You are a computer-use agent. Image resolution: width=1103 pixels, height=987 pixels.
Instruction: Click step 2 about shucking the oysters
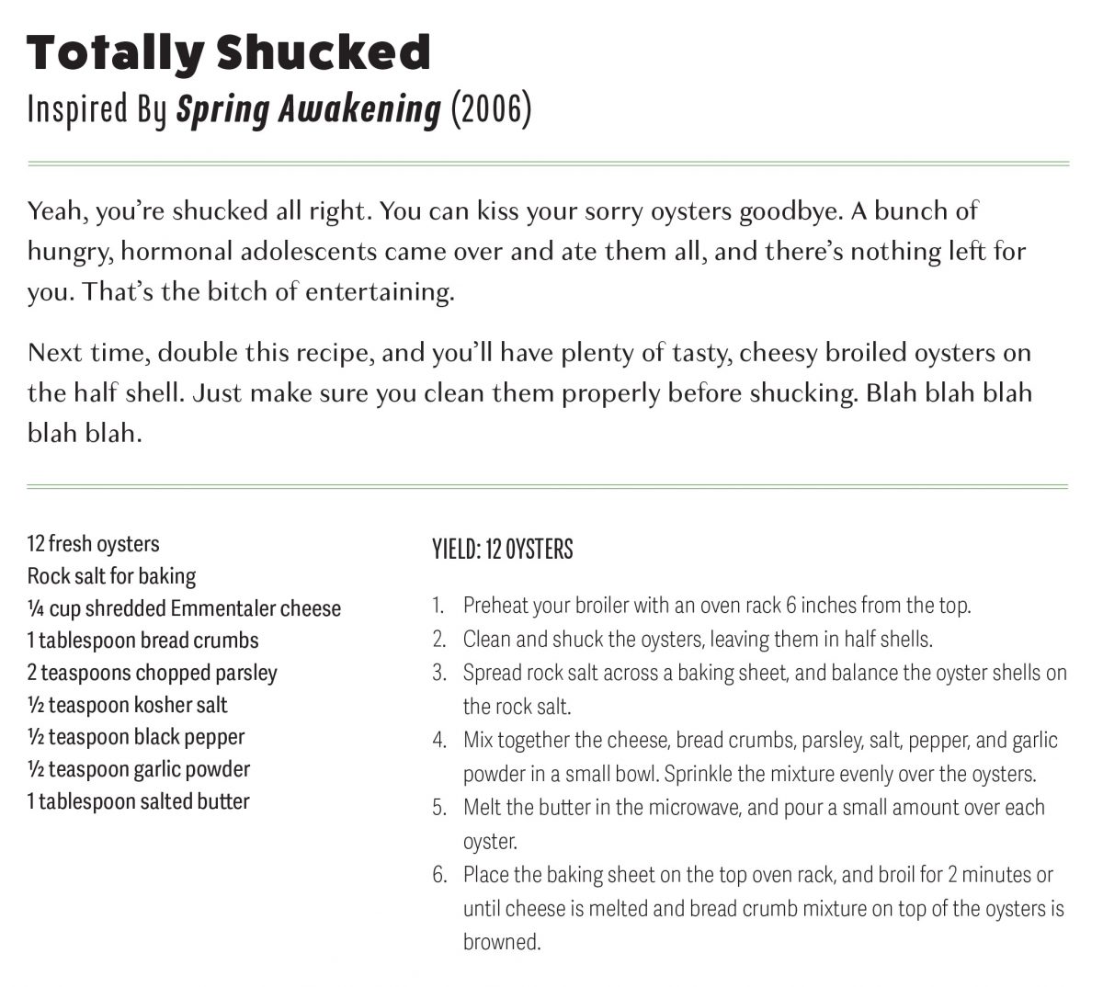click(697, 639)
